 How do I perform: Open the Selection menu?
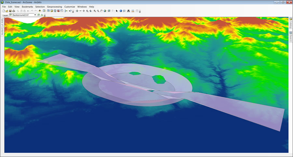pyautogui.click(x=40, y=7)
